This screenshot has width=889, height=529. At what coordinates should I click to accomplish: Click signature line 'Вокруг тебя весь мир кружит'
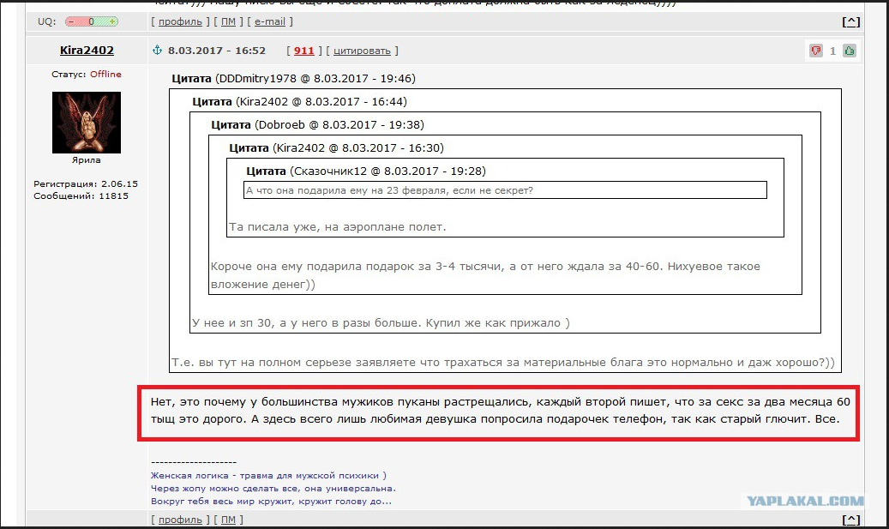pyautogui.click(x=271, y=502)
